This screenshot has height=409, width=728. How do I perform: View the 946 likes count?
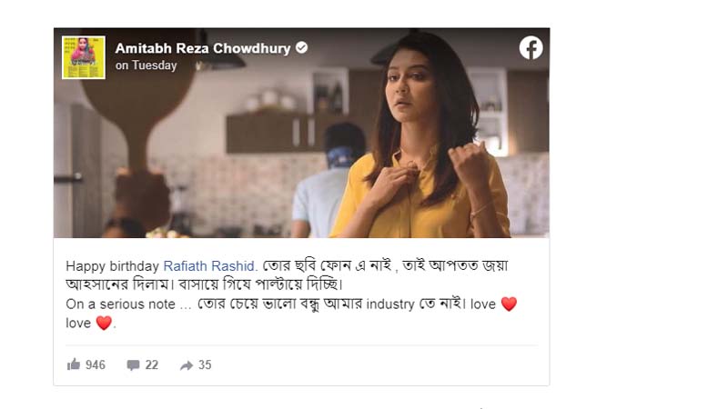(96, 365)
